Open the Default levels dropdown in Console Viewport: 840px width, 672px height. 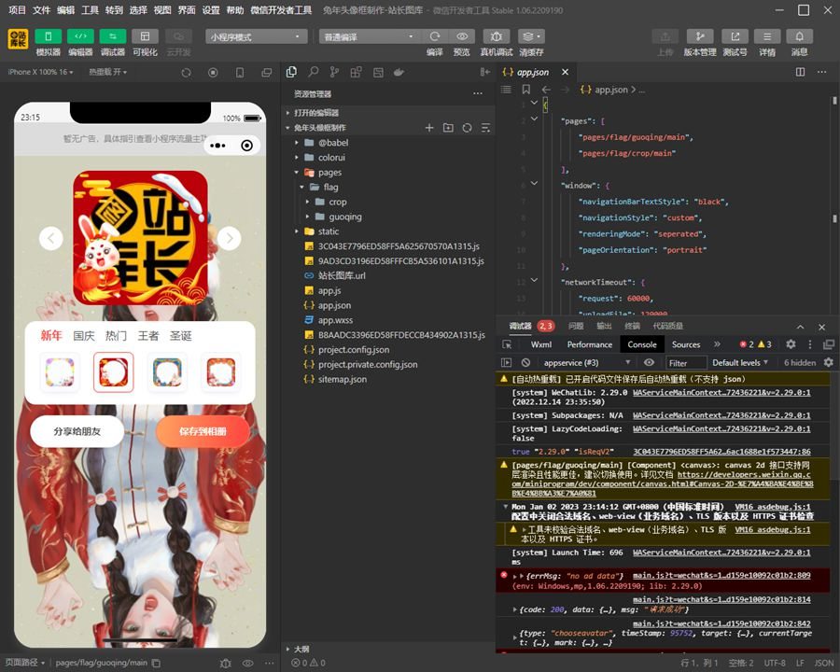tap(740, 362)
